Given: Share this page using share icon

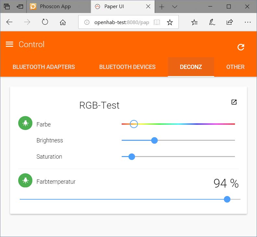Looking at the screenshot, I should (x=230, y=22).
